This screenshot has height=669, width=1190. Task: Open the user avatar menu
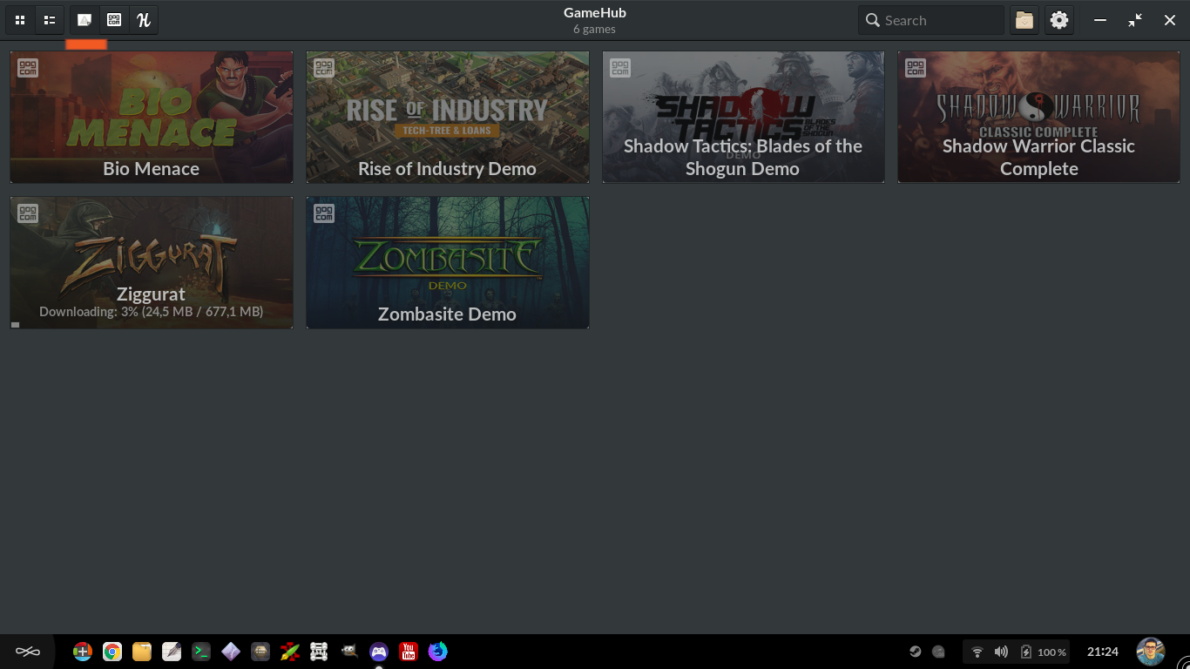pos(1151,652)
